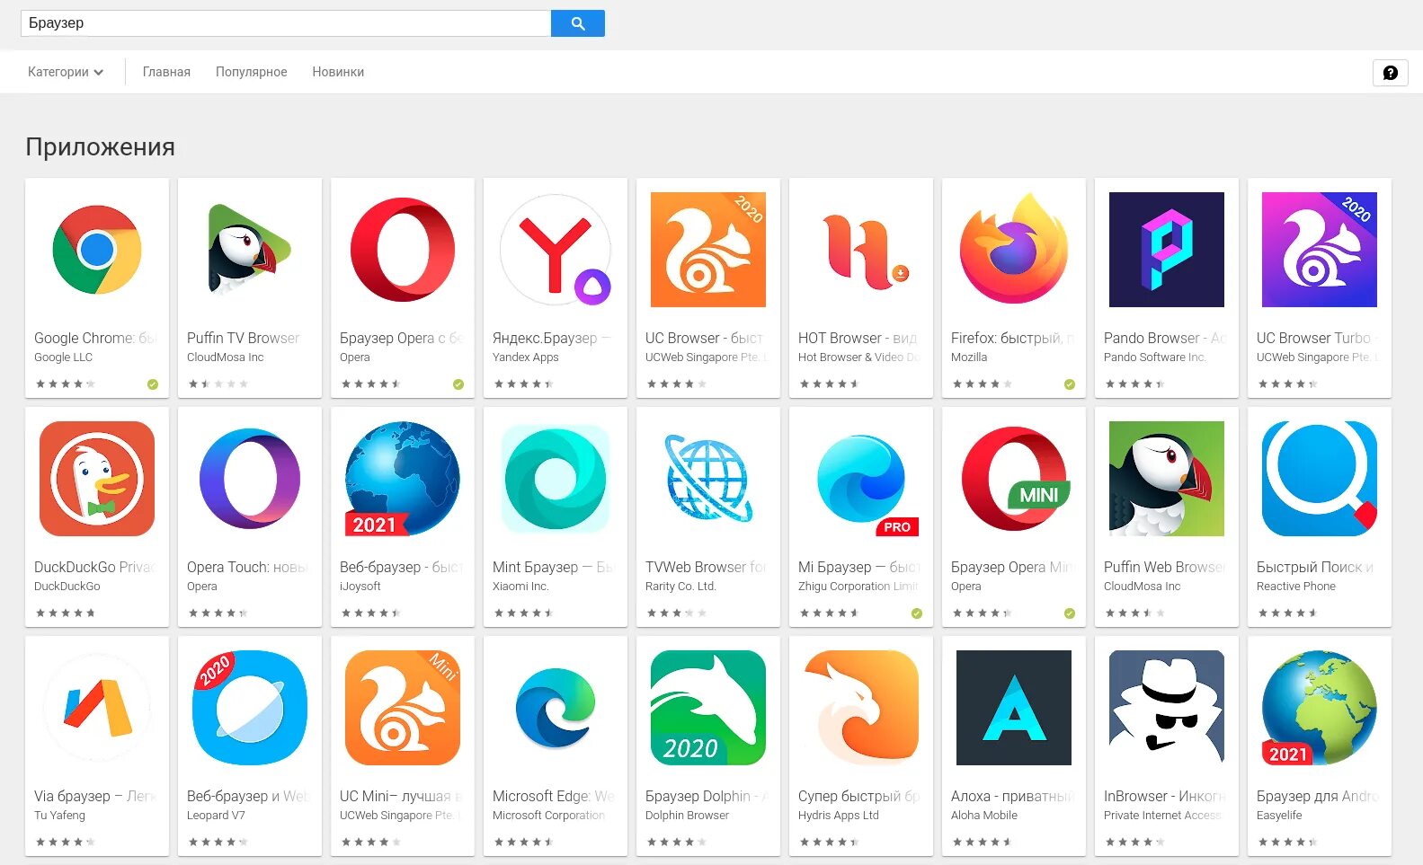Switch to the Популярное tab
The image size is (1423, 865).
[251, 72]
